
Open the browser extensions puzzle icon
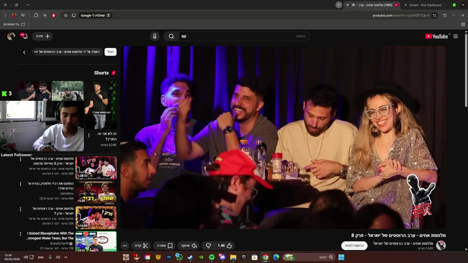point(36,15)
